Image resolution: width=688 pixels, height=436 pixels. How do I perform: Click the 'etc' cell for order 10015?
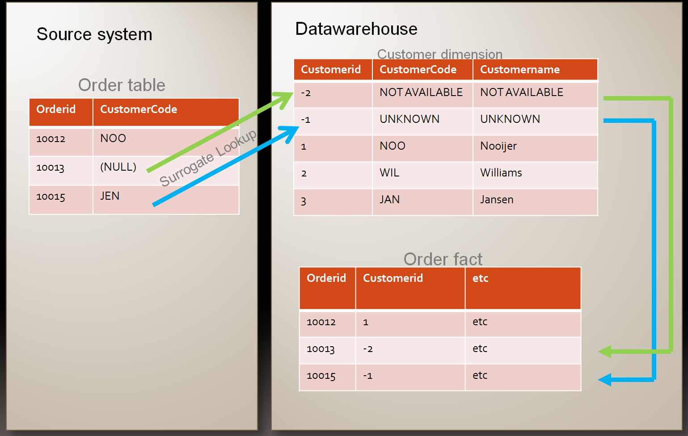[479, 376]
